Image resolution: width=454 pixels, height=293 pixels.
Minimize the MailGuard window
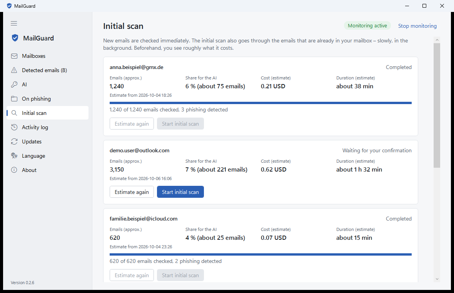click(407, 6)
